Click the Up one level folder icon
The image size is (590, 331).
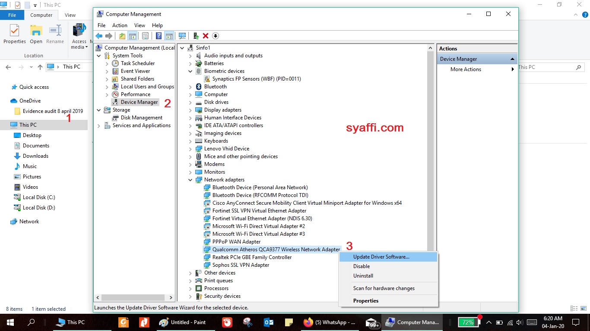[122, 36]
